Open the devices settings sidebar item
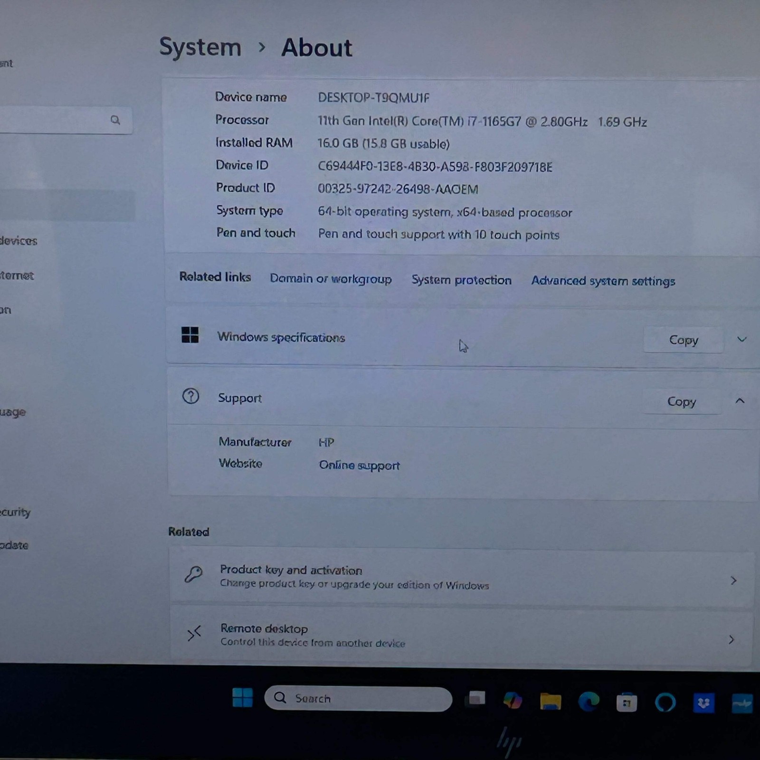 coord(19,241)
